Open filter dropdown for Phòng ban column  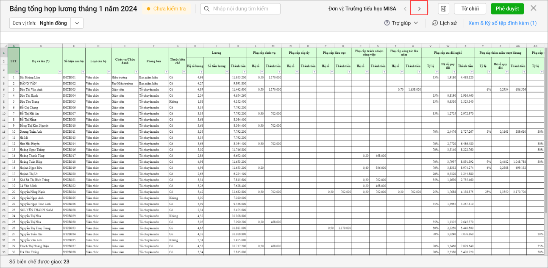coord(166,72)
